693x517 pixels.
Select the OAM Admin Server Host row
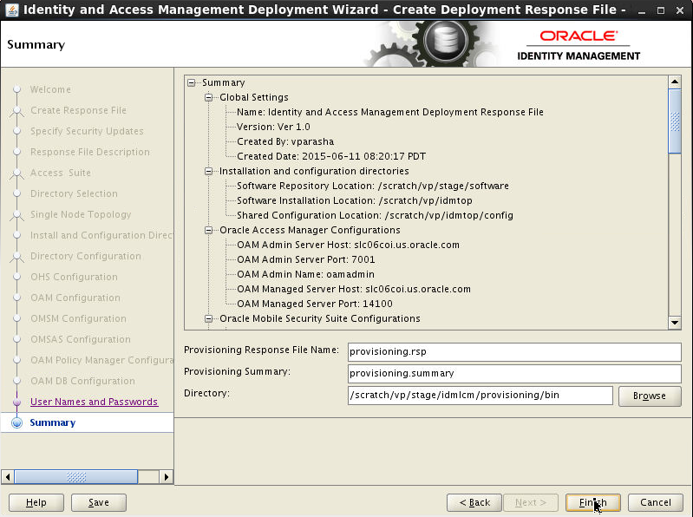[348, 245]
